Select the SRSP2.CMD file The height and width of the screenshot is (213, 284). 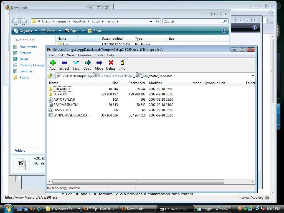(62, 110)
